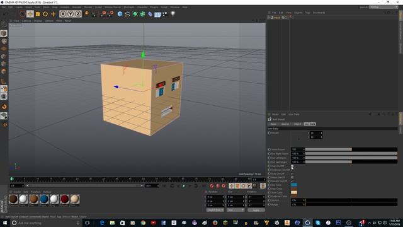Toggle Autokeying red button
The height and width of the screenshot is (227, 403).
pyautogui.click(x=218, y=185)
